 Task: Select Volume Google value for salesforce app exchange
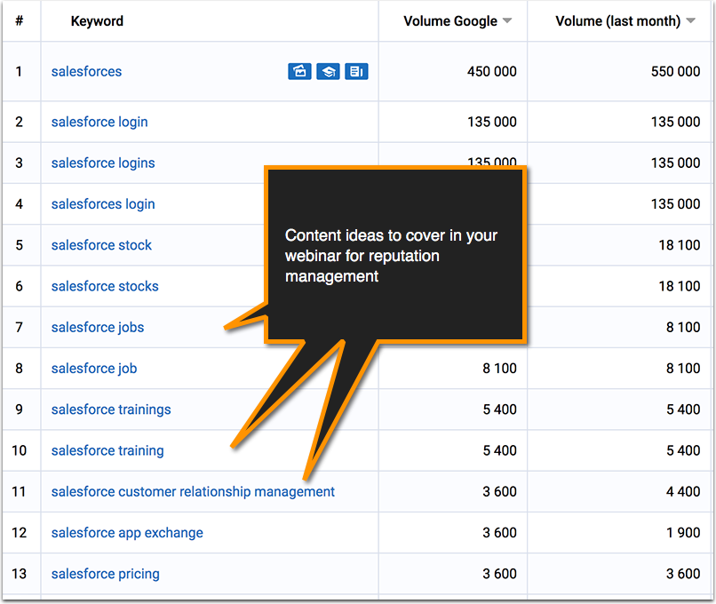(499, 533)
